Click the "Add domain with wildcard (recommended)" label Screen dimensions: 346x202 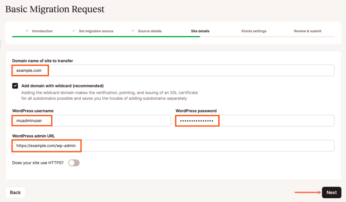62,86
